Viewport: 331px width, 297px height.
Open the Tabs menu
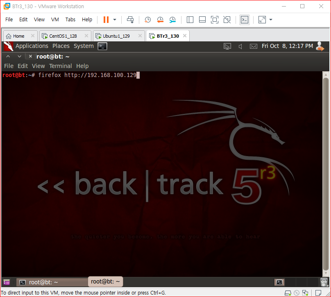(x=70, y=19)
